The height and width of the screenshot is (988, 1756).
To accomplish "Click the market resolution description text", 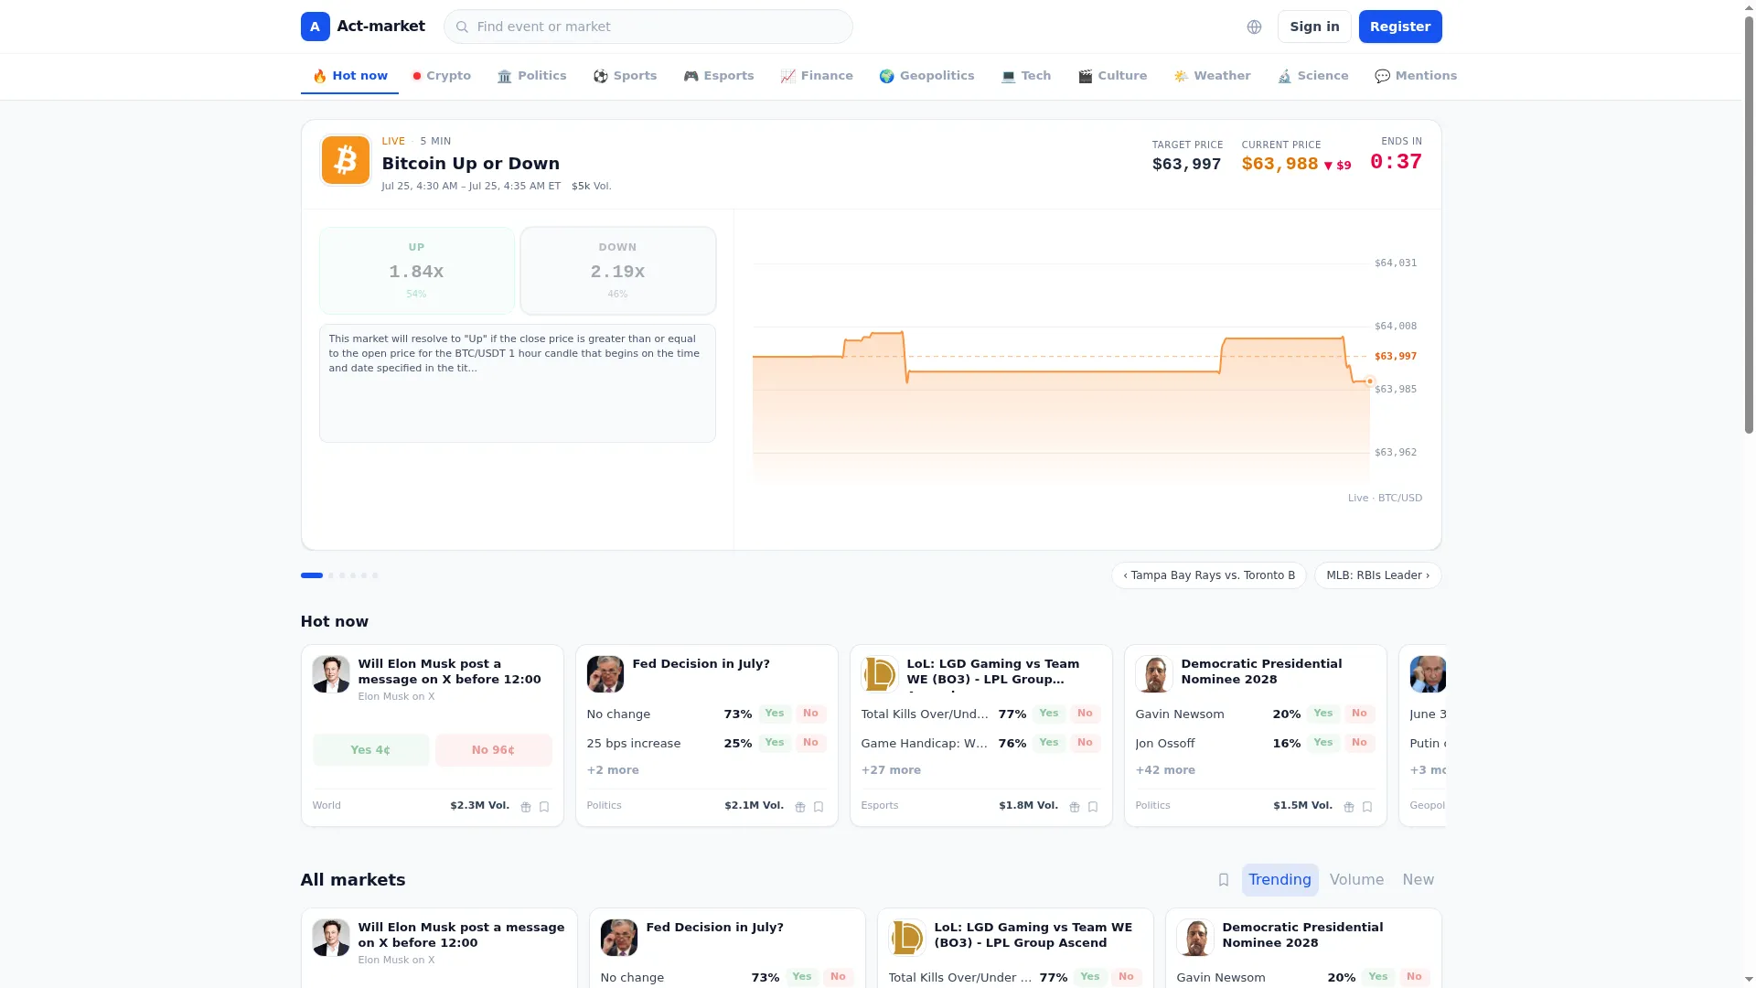I will 514,353.
